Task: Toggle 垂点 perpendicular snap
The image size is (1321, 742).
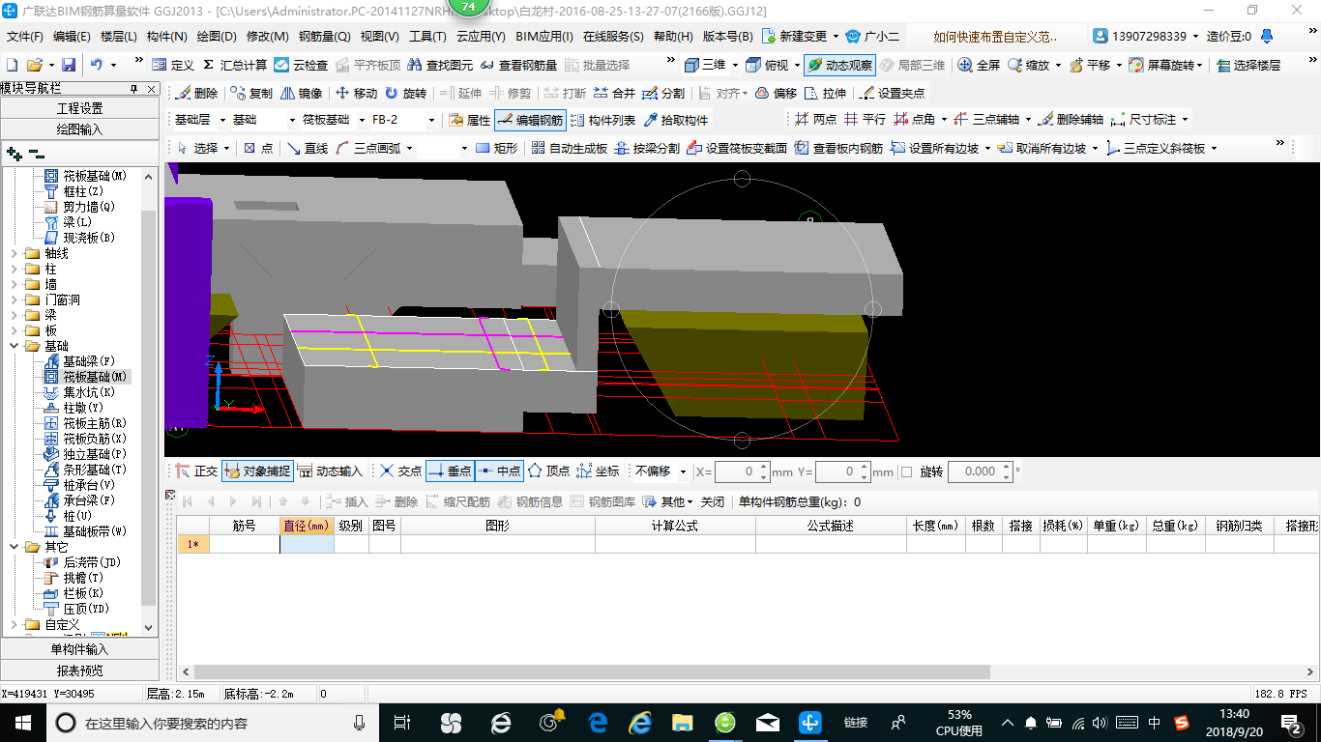Action: point(450,471)
